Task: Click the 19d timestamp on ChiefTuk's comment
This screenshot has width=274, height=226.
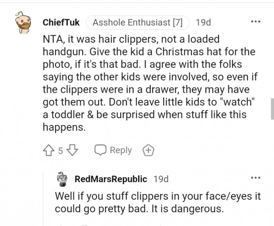Action: coord(203,22)
